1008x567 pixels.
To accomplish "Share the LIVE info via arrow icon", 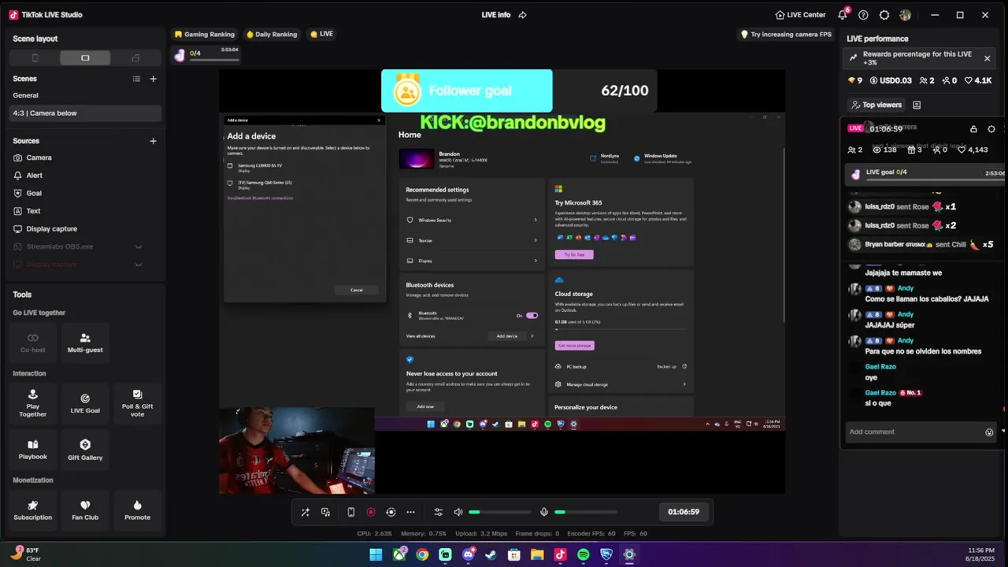I will [x=522, y=15].
